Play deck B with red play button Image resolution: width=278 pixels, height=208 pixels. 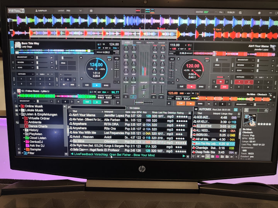pyautogui.click(x=191, y=87)
